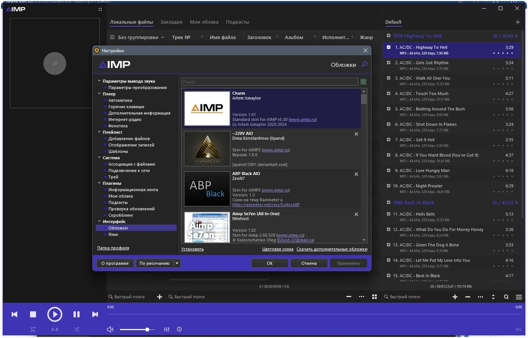Click the Stop playback button
Viewport: 528px width, 338px height.
click(x=33, y=314)
